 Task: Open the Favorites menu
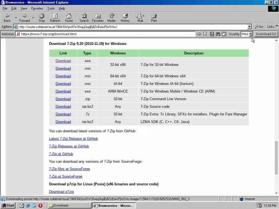coord(37,8)
